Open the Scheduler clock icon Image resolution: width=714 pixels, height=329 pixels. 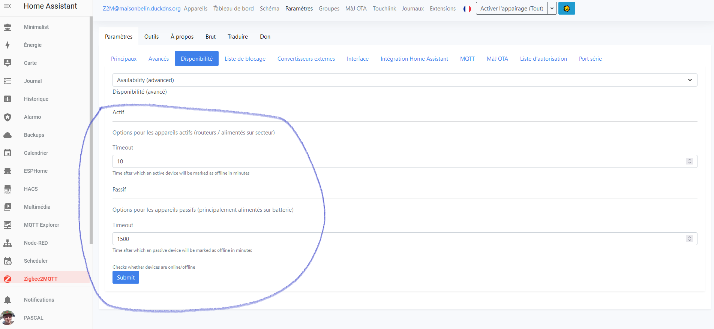point(7,261)
